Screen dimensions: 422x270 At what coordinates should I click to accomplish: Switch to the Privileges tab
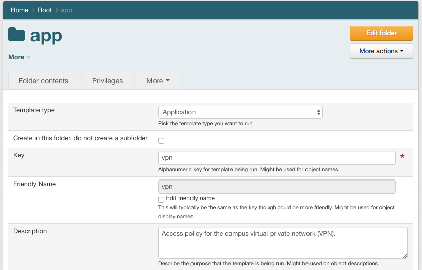click(x=107, y=81)
